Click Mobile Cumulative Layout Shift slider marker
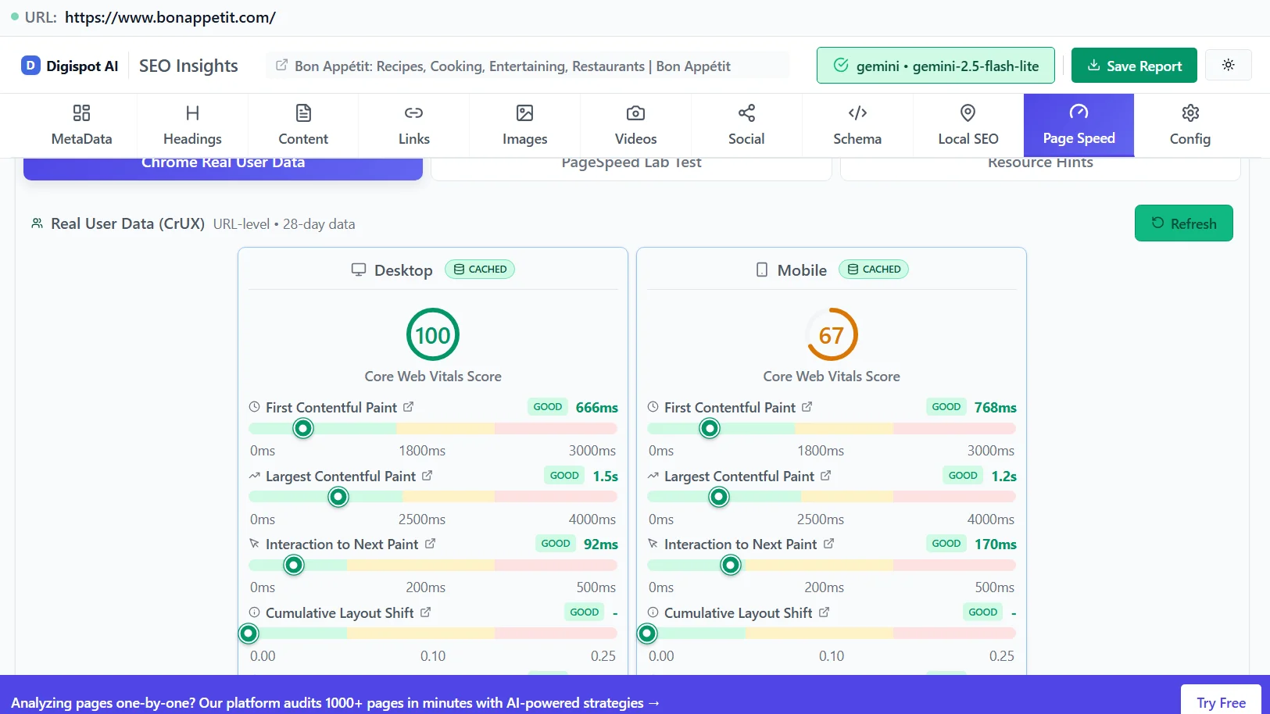The image size is (1270, 714). pyautogui.click(x=647, y=634)
